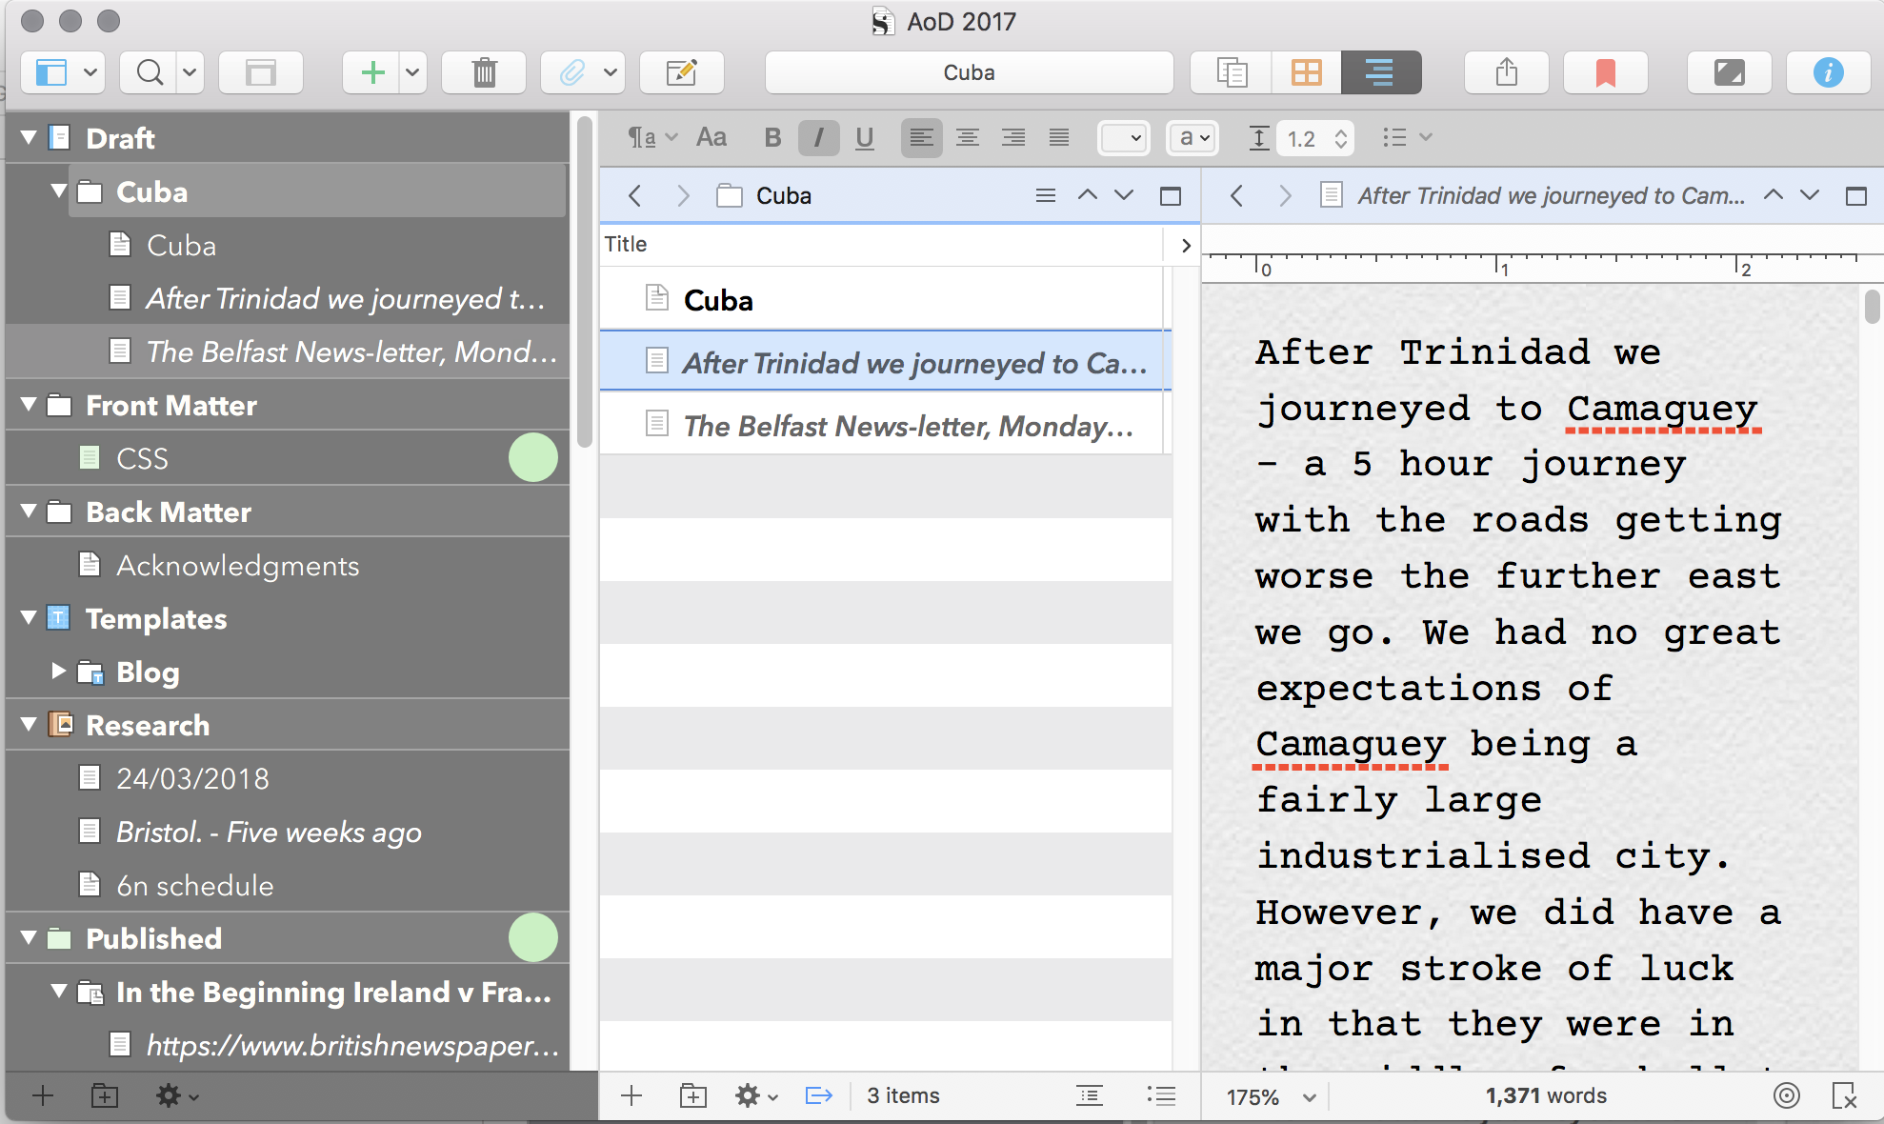Collapse the Research folder

(29, 725)
